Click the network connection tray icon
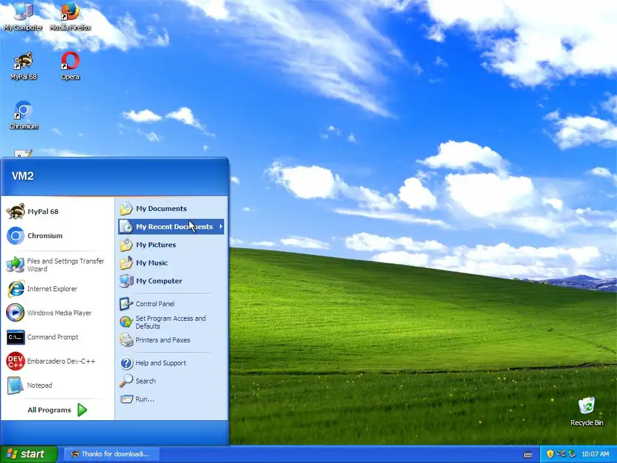Viewport: 617px width, 463px height. pyautogui.click(x=561, y=454)
